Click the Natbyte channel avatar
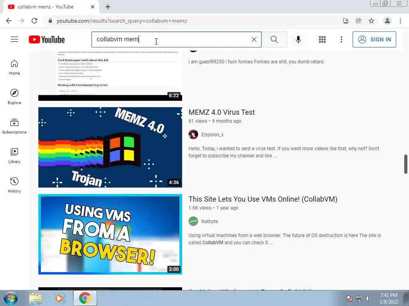The image size is (409, 306). pos(193,221)
